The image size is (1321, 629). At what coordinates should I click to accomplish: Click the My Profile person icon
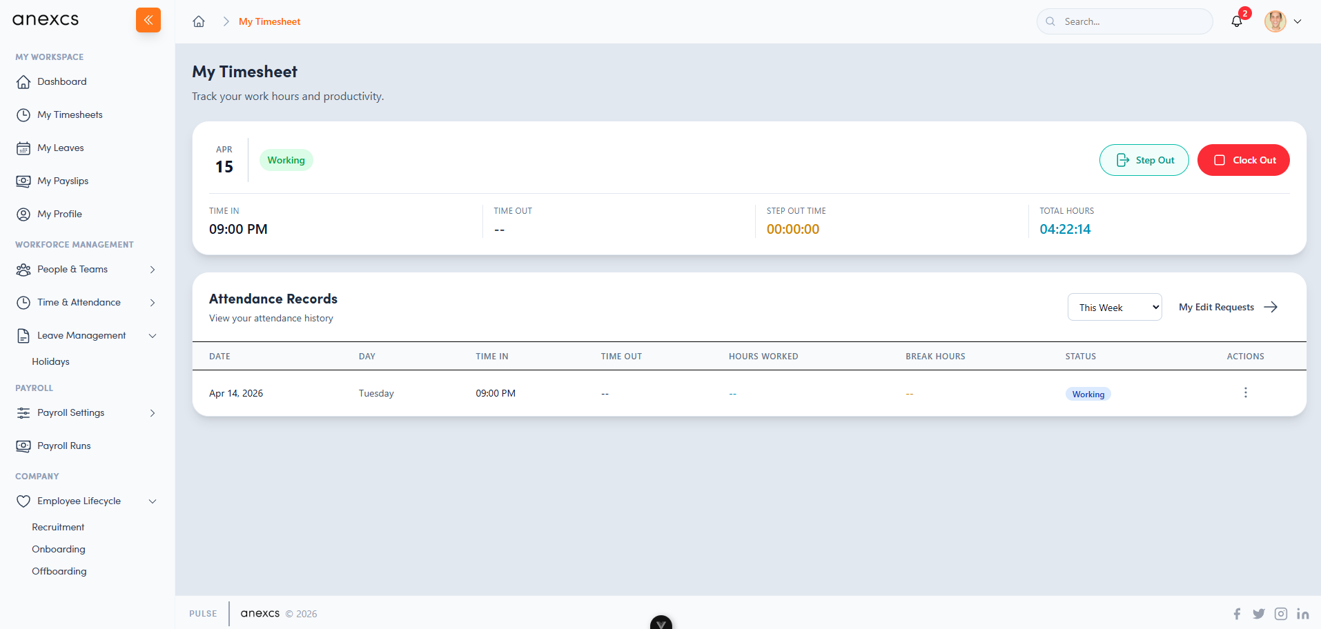click(x=23, y=214)
